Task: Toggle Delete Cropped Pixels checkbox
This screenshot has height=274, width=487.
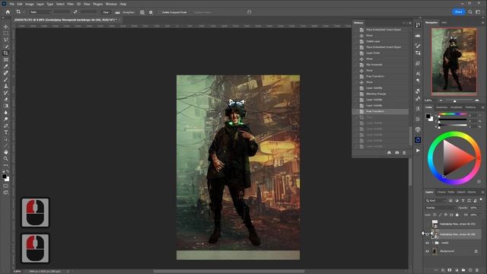Action: click(x=159, y=12)
